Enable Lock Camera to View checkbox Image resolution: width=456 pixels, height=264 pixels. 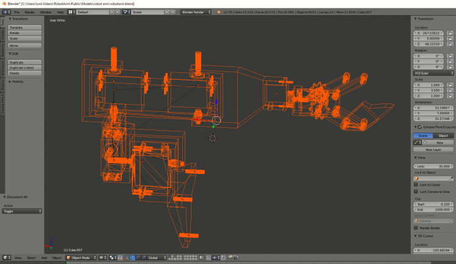pyautogui.click(x=416, y=192)
